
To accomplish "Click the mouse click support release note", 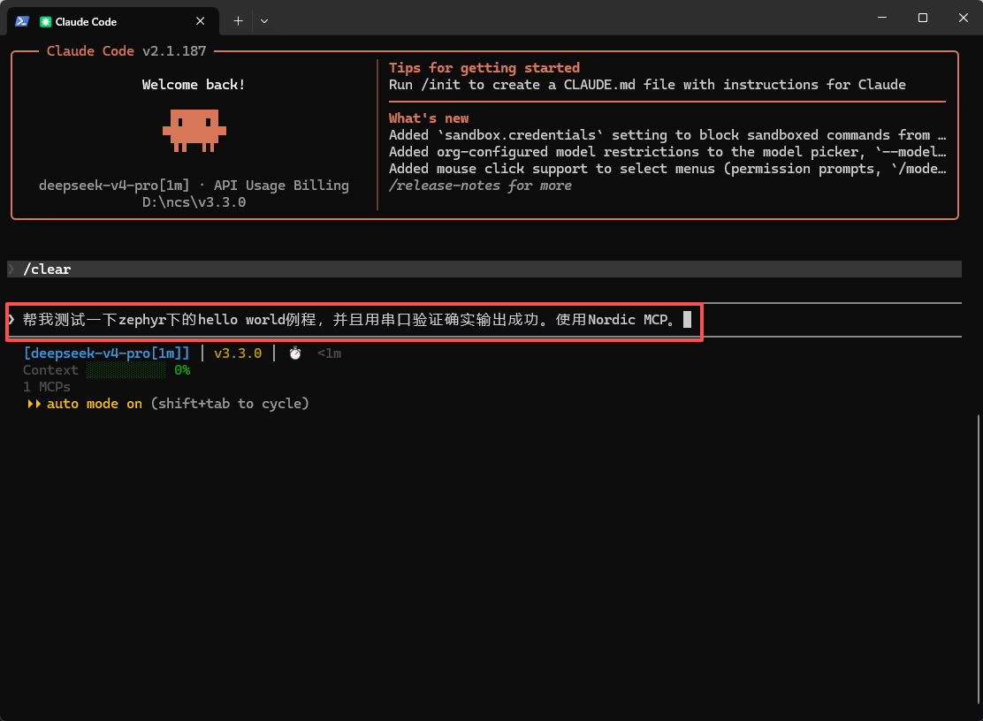I will point(667,169).
